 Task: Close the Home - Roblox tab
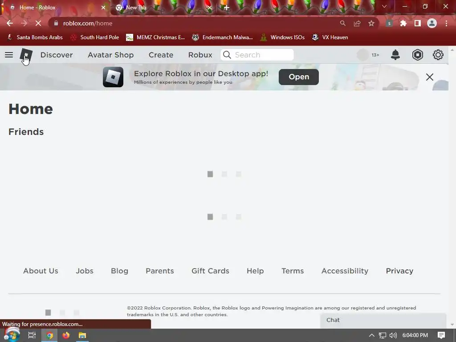pyautogui.click(x=103, y=8)
